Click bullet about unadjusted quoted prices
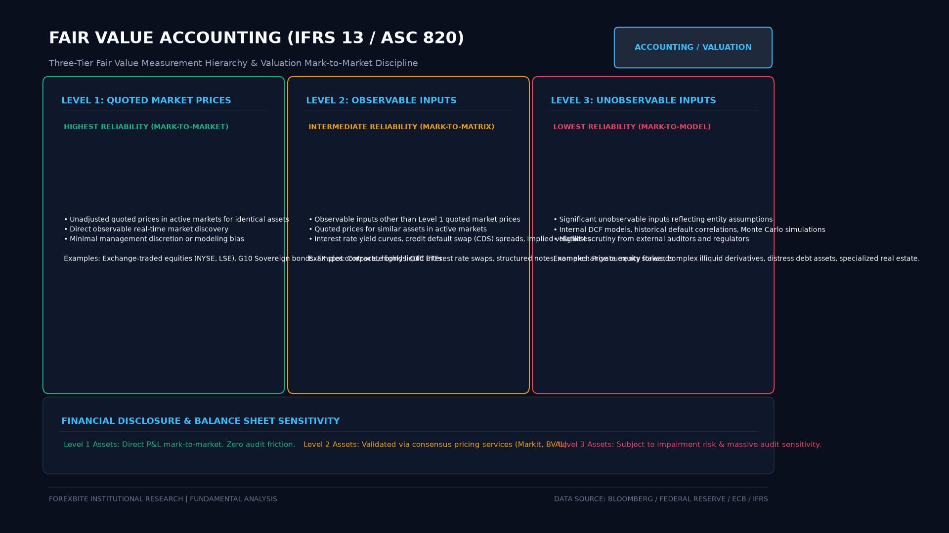 [x=176, y=219]
